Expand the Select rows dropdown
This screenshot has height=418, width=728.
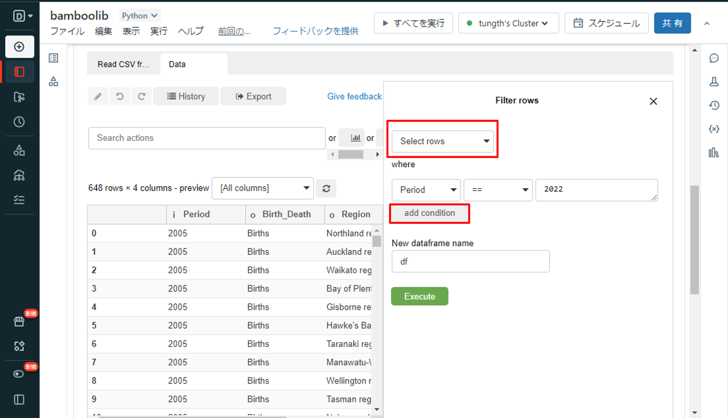[443, 141]
